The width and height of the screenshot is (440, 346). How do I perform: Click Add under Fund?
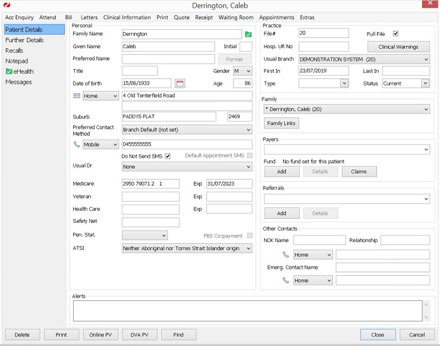pos(281,171)
